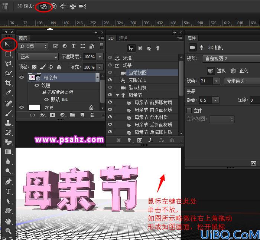
Task: Select 当前视图 in 3D panel
Action: click(137, 73)
